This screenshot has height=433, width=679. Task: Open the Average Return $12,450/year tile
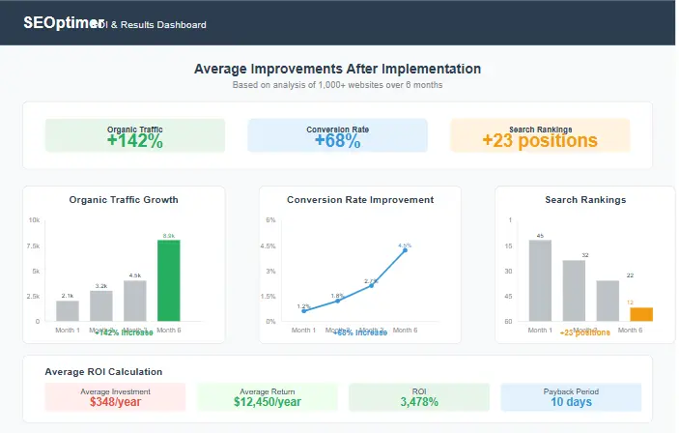pyautogui.click(x=268, y=396)
